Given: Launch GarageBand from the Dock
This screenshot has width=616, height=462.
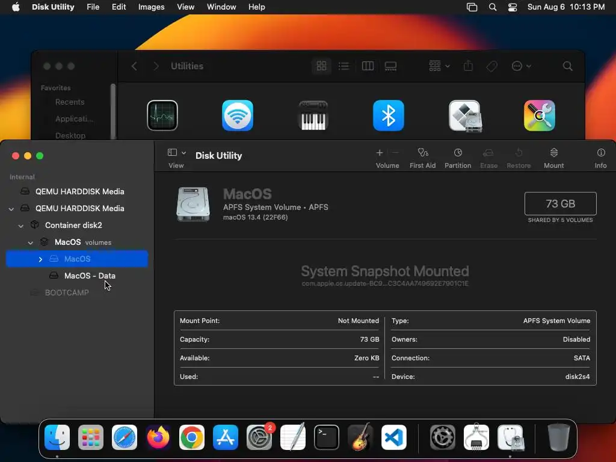Looking at the screenshot, I should pos(360,437).
